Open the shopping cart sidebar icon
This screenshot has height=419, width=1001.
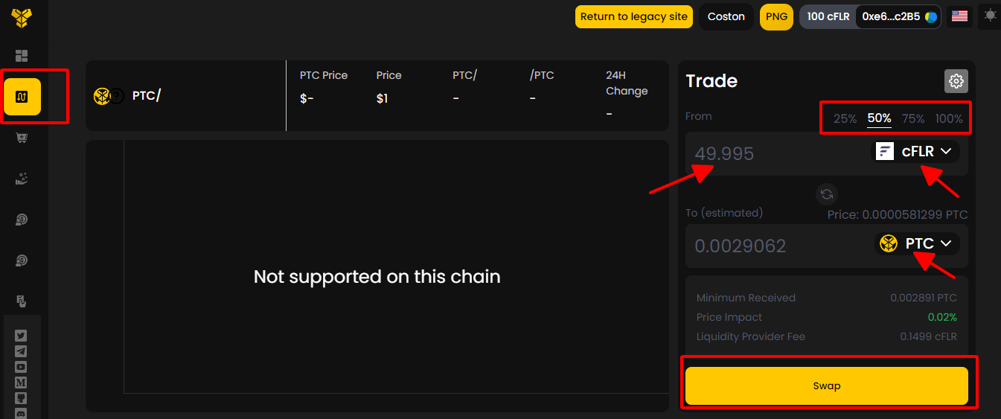pyautogui.click(x=22, y=138)
